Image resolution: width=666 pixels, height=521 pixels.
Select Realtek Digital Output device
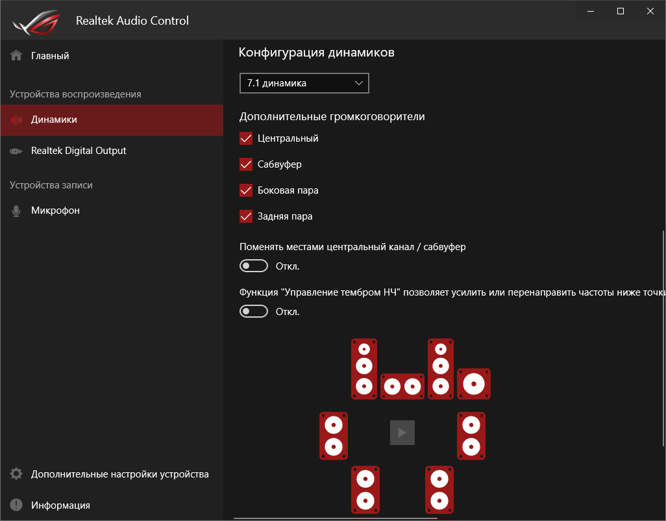click(x=78, y=151)
